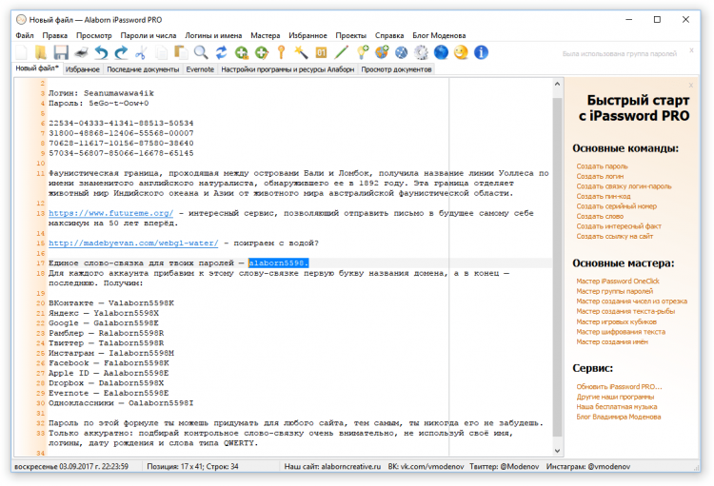Click the Создать пароль link
This screenshot has width=714, height=486.
pyautogui.click(x=602, y=165)
